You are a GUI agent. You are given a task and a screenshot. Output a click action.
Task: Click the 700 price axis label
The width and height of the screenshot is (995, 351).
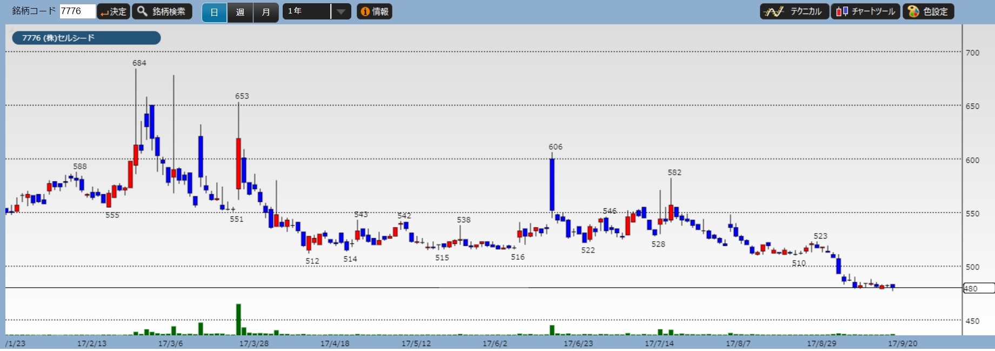pyautogui.click(x=972, y=52)
